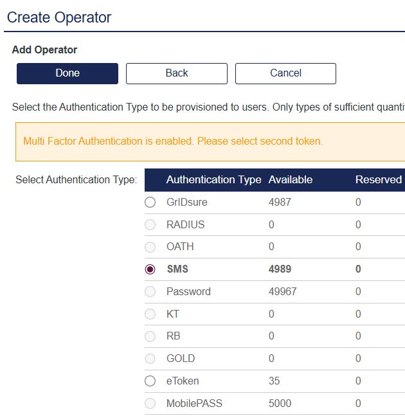Select the eToken radio button
The height and width of the screenshot is (416, 405).
(x=150, y=381)
